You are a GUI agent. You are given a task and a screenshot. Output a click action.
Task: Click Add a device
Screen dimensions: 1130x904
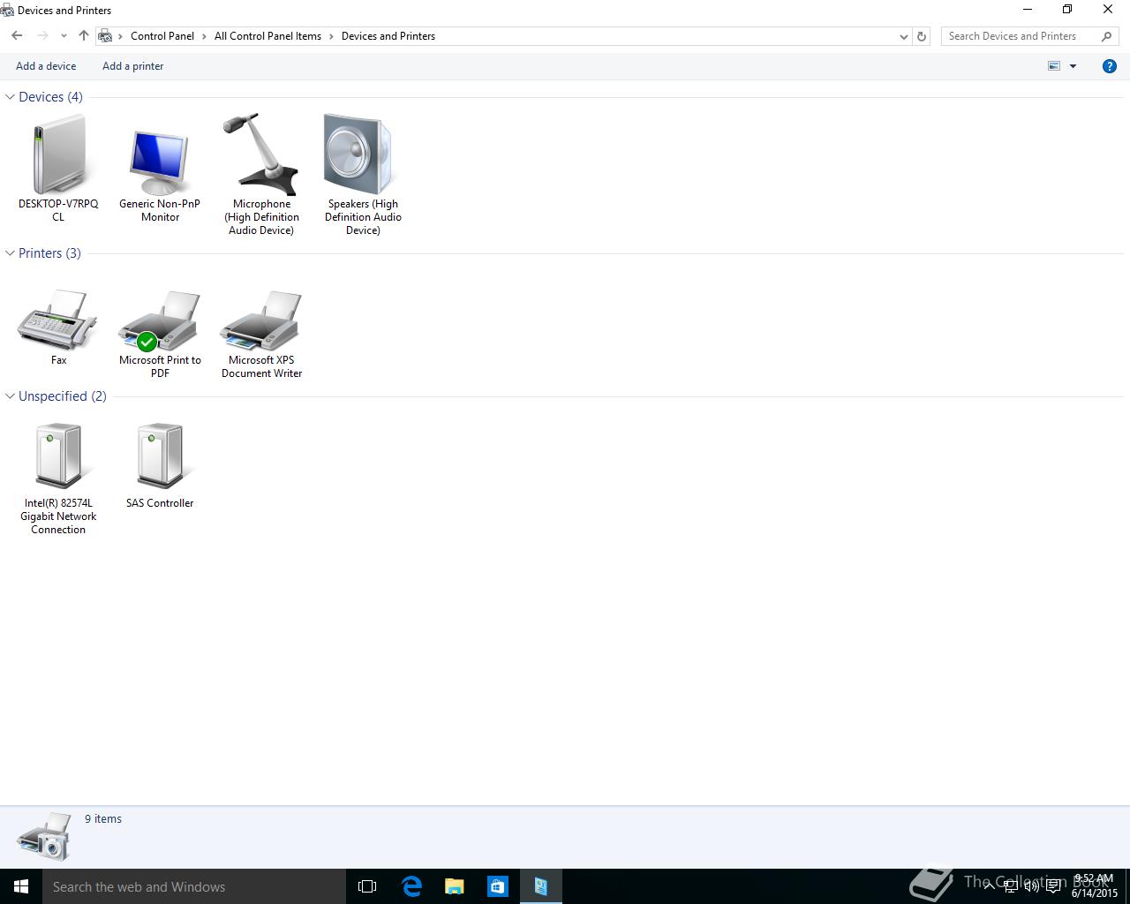46,66
